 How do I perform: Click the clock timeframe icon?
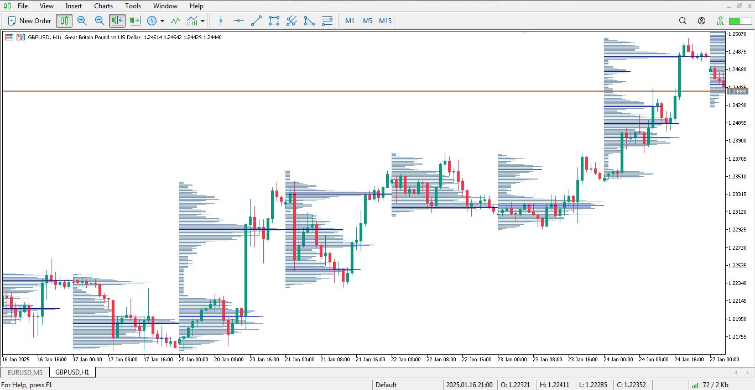(152, 21)
